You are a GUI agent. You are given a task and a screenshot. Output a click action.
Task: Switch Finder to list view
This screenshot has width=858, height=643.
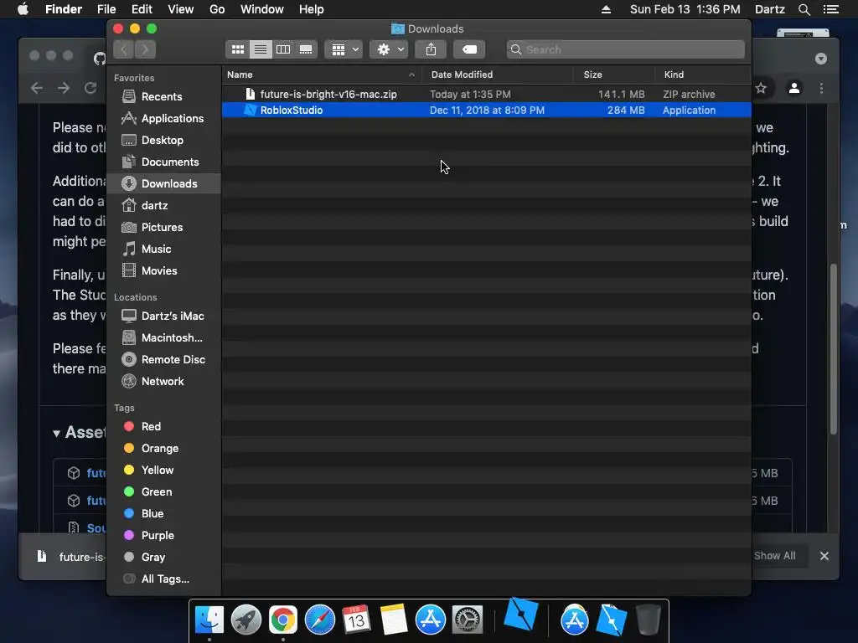click(261, 49)
